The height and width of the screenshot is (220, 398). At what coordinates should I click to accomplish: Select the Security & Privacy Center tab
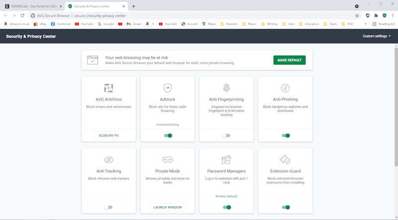(95, 6)
